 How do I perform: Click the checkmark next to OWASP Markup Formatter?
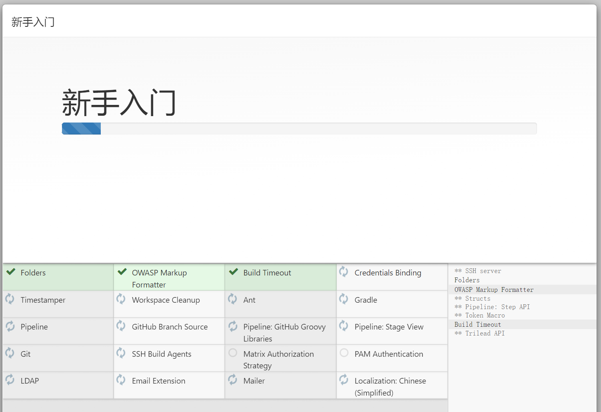(x=122, y=272)
